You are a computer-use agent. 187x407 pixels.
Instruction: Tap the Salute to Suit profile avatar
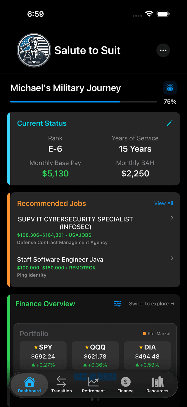pyautogui.click(x=34, y=50)
